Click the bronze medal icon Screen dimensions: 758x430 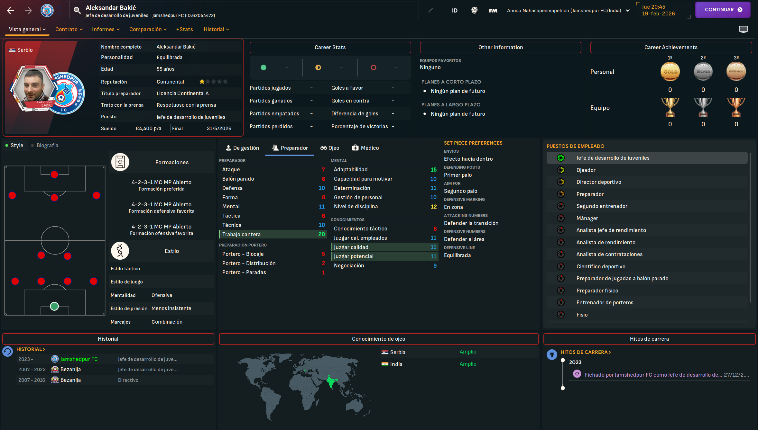(736, 71)
